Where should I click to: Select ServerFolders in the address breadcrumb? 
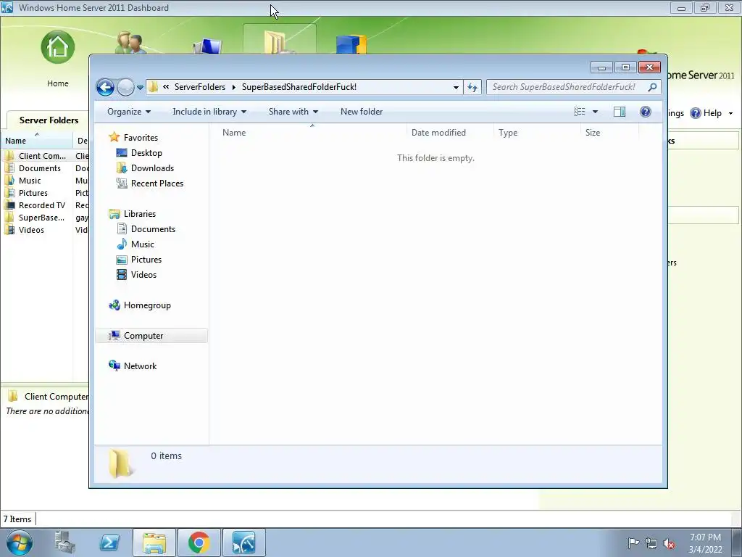pos(200,87)
